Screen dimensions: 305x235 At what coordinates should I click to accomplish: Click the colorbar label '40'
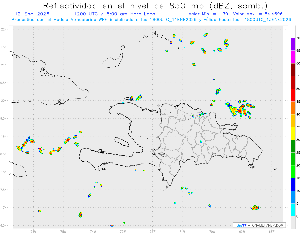point(298,114)
